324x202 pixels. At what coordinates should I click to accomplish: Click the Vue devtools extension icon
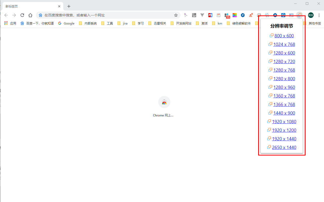pyautogui.click(x=202, y=15)
